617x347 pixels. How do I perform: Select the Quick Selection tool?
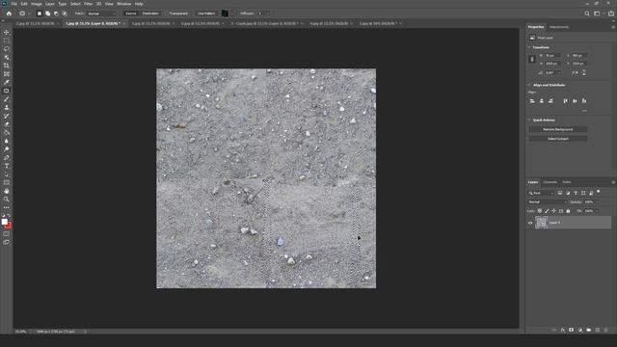(x=7, y=58)
